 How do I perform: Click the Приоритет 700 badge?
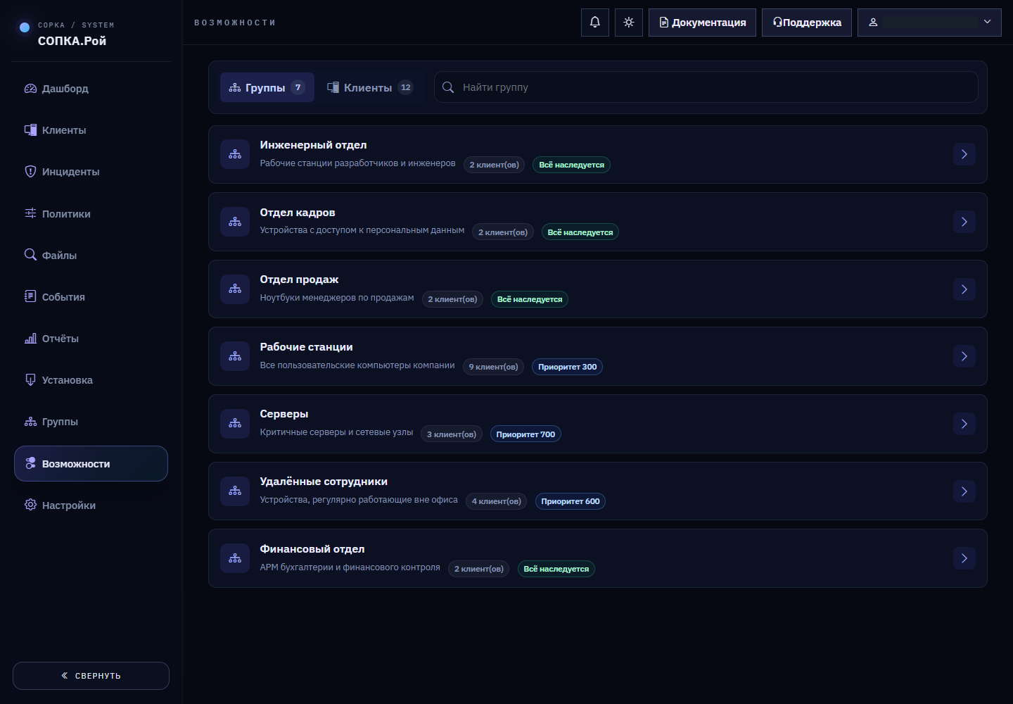point(525,434)
